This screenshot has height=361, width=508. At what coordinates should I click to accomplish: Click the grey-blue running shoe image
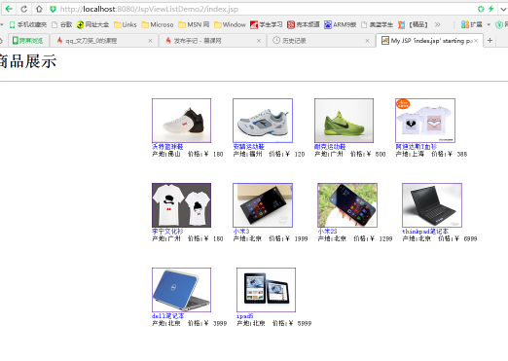coord(263,121)
